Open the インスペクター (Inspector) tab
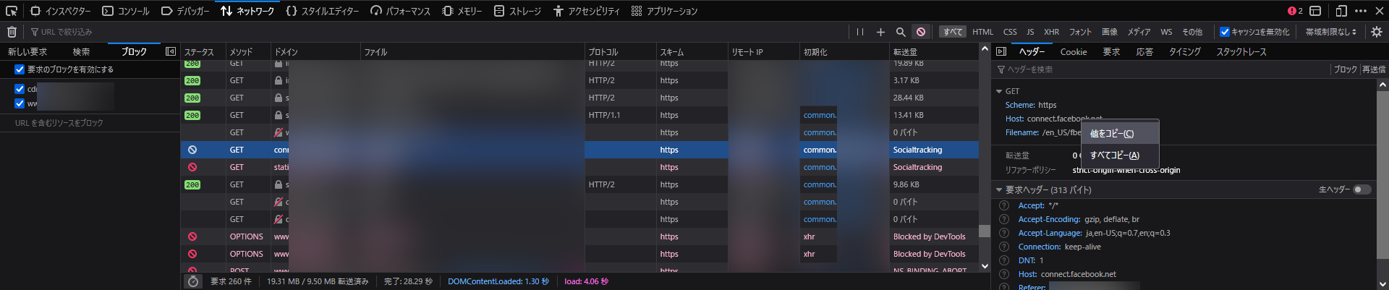 click(x=61, y=11)
